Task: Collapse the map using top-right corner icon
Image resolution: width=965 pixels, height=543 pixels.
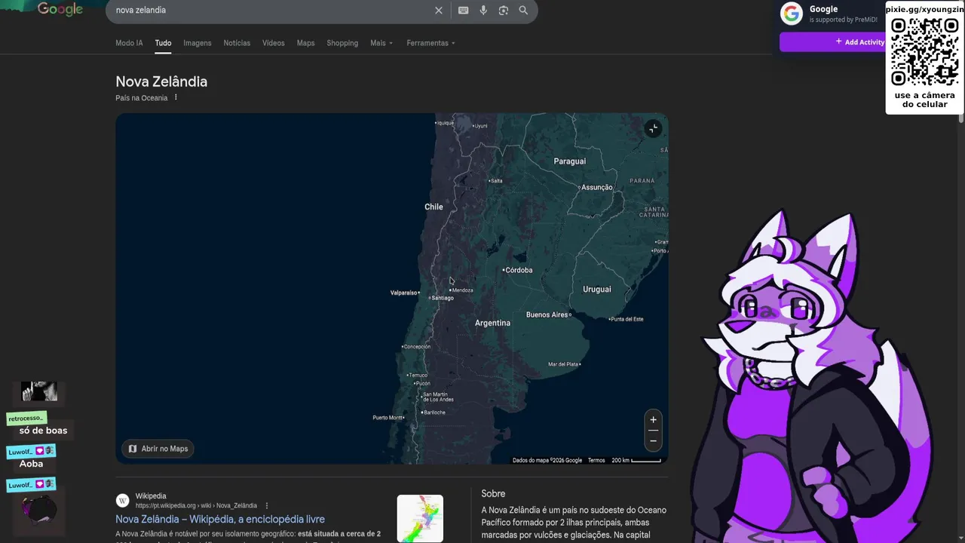Action: coord(653,129)
